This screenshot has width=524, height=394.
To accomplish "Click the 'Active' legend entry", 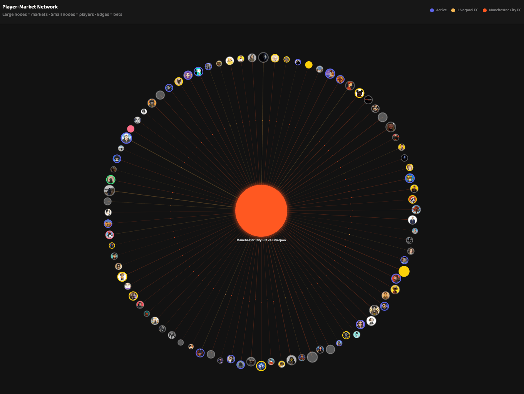I will (x=438, y=10).
